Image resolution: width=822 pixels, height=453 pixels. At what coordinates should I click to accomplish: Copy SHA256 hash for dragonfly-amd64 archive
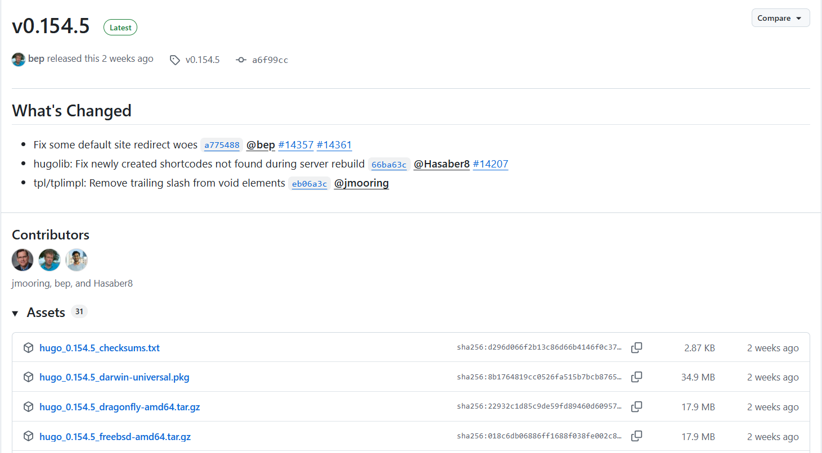(x=636, y=406)
